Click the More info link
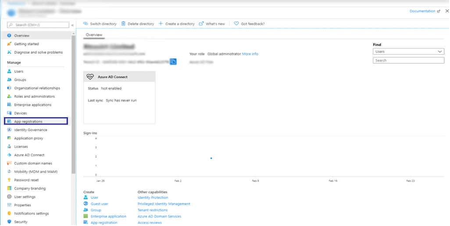This screenshot has width=450, height=226. [x=250, y=54]
